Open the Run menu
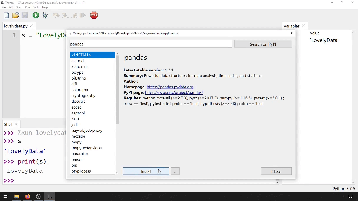 click(x=27, y=7)
